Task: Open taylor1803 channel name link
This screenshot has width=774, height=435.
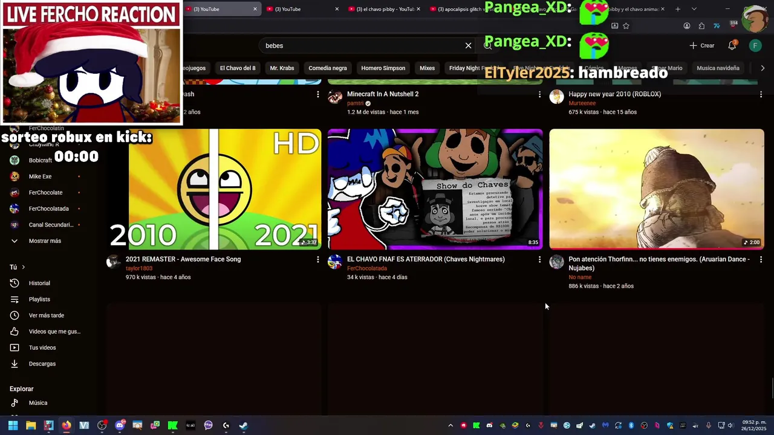Action: [139, 268]
